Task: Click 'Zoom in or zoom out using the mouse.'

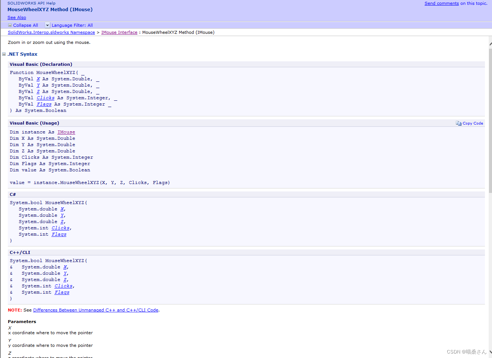Action: pyautogui.click(x=49, y=42)
